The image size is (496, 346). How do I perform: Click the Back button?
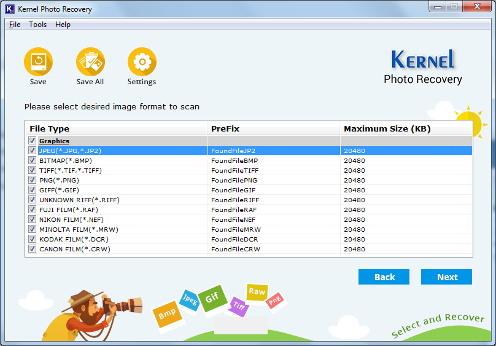click(x=384, y=277)
